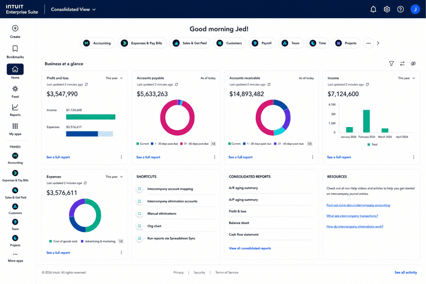The height and width of the screenshot is (284, 426).
Task: Open the notifications bell
Action: click(373, 9)
